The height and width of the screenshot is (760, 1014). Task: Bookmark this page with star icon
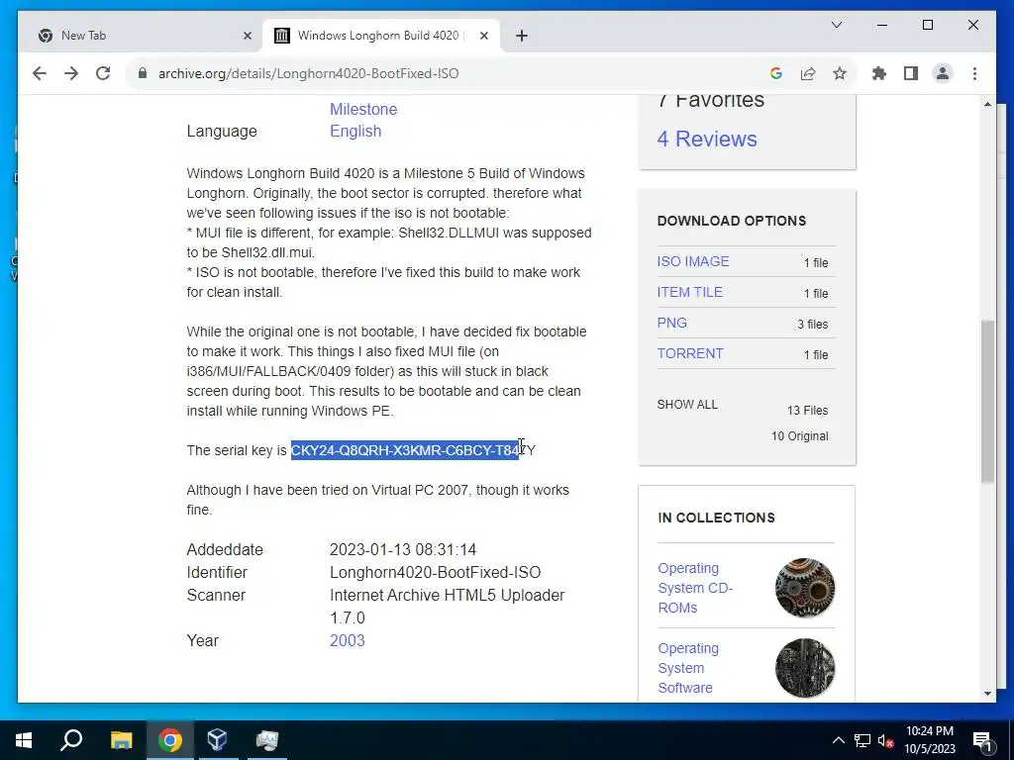tap(840, 73)
